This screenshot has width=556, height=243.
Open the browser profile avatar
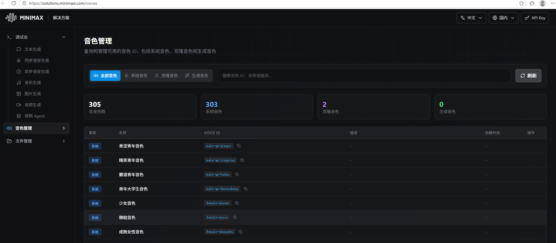(x=543, y=3)
